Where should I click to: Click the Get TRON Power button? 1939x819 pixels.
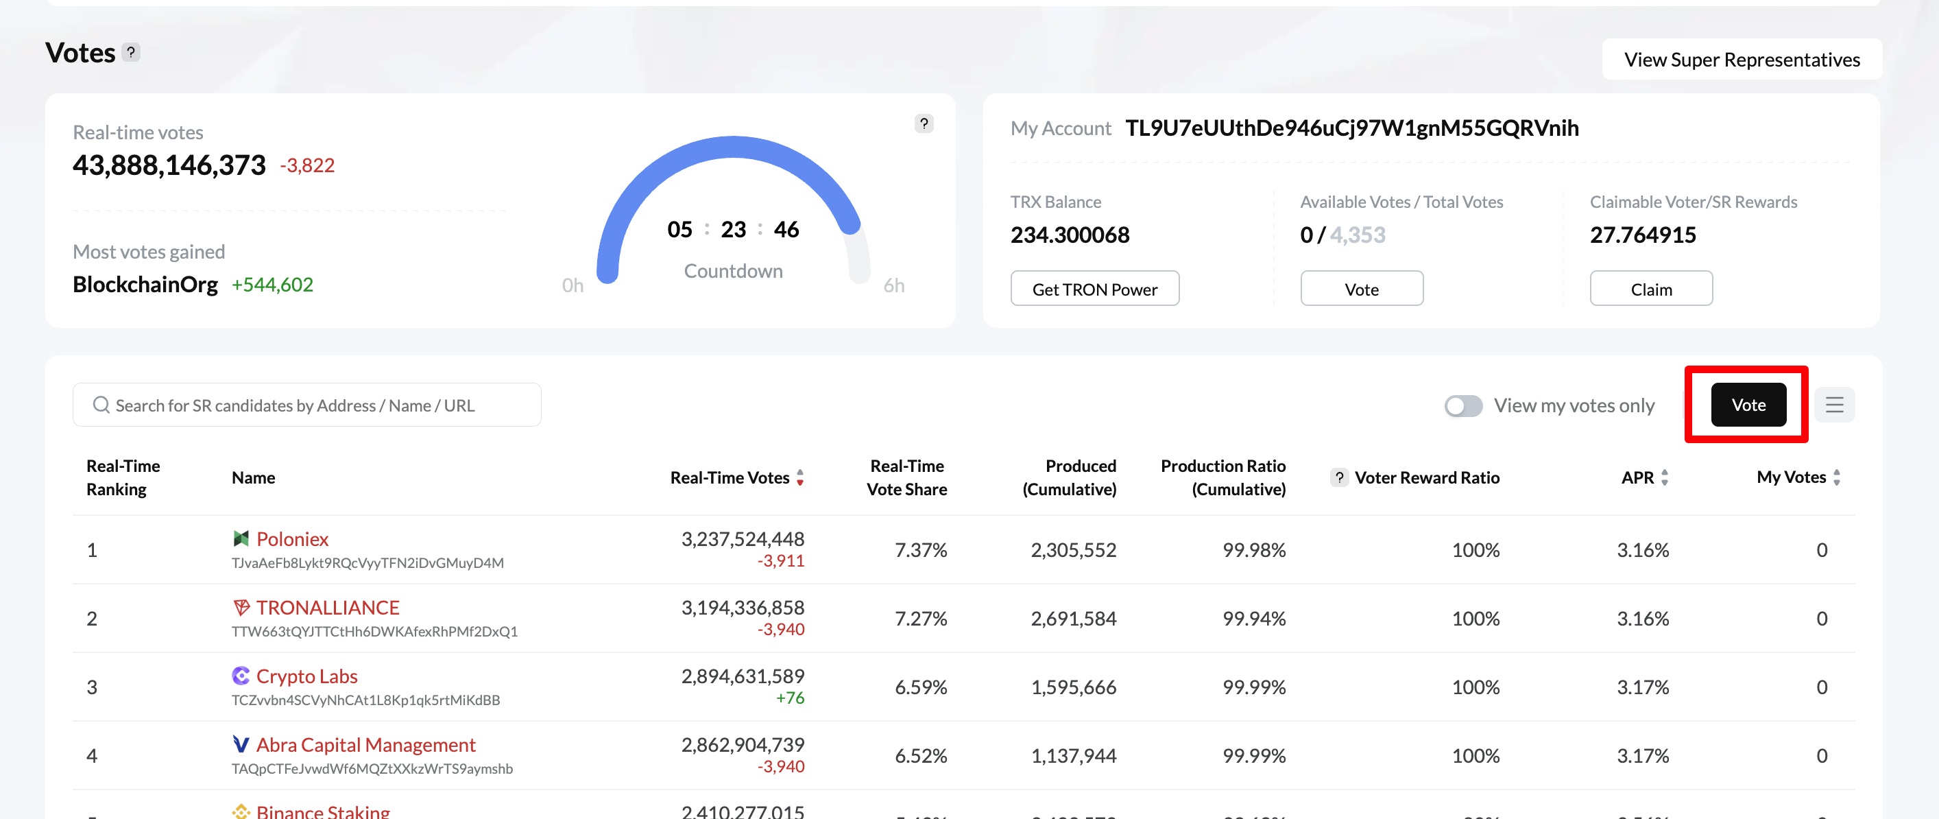coord(1094,289)
